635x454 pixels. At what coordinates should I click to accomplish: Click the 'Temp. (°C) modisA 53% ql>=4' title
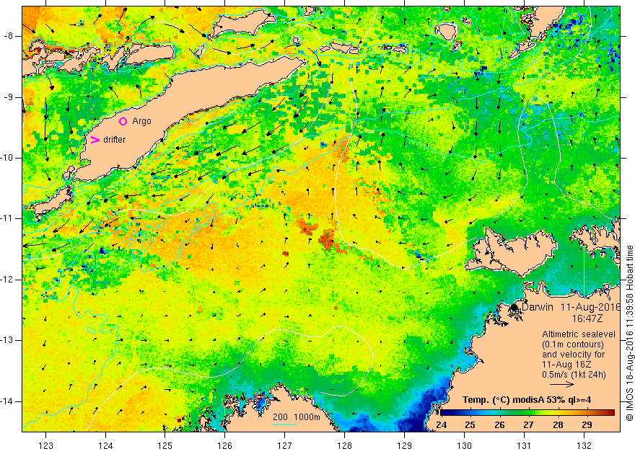[527, 400]
